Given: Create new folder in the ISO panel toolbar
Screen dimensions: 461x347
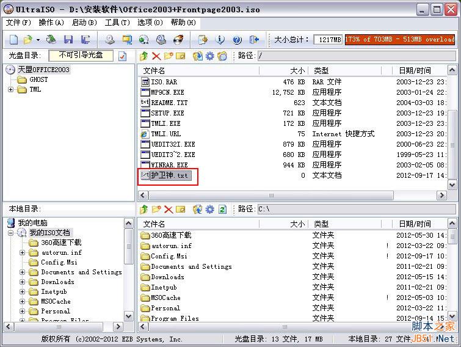Looking at the screenshot, I should click(x=169, y=56).
